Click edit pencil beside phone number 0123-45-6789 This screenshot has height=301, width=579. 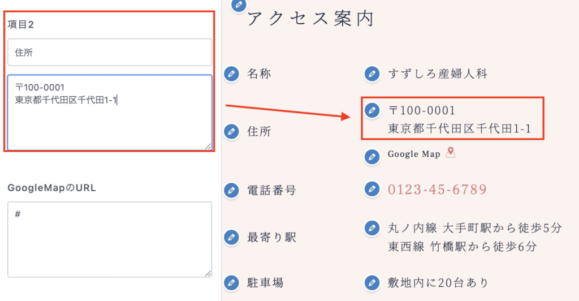tap(371, 189)
